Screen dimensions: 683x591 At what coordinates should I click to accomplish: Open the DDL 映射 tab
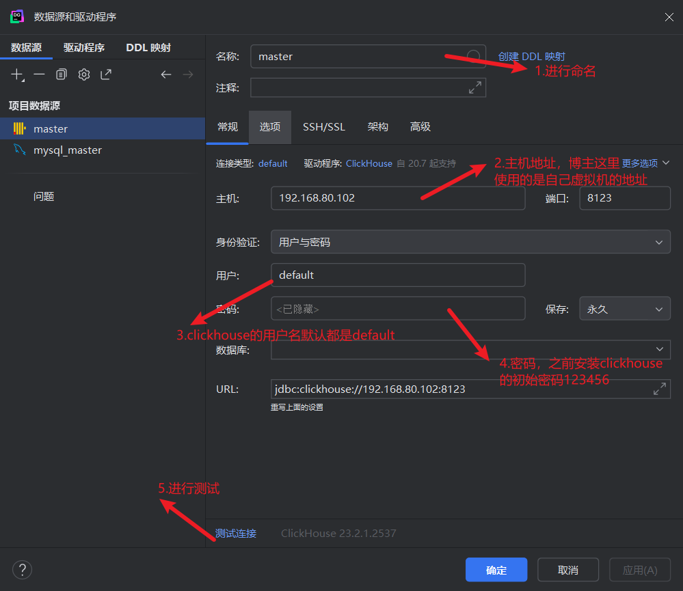click(148, 47)
